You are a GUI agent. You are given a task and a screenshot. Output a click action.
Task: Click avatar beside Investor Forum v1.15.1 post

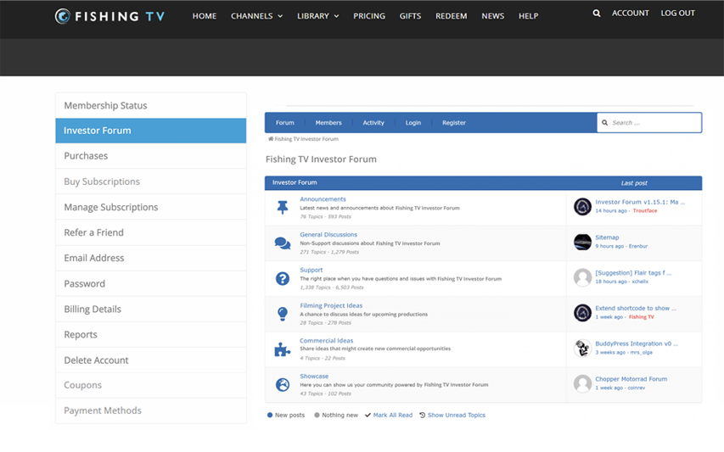pyautogui.click(x=582, y=207)
